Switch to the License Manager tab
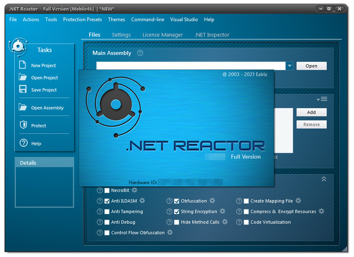This screenshot has width=354, height=257. click(x=163, y=35)
